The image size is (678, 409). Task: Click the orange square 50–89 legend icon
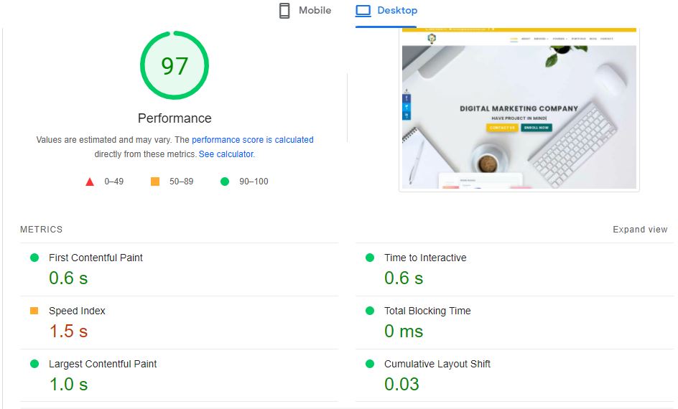pos(155,182)
